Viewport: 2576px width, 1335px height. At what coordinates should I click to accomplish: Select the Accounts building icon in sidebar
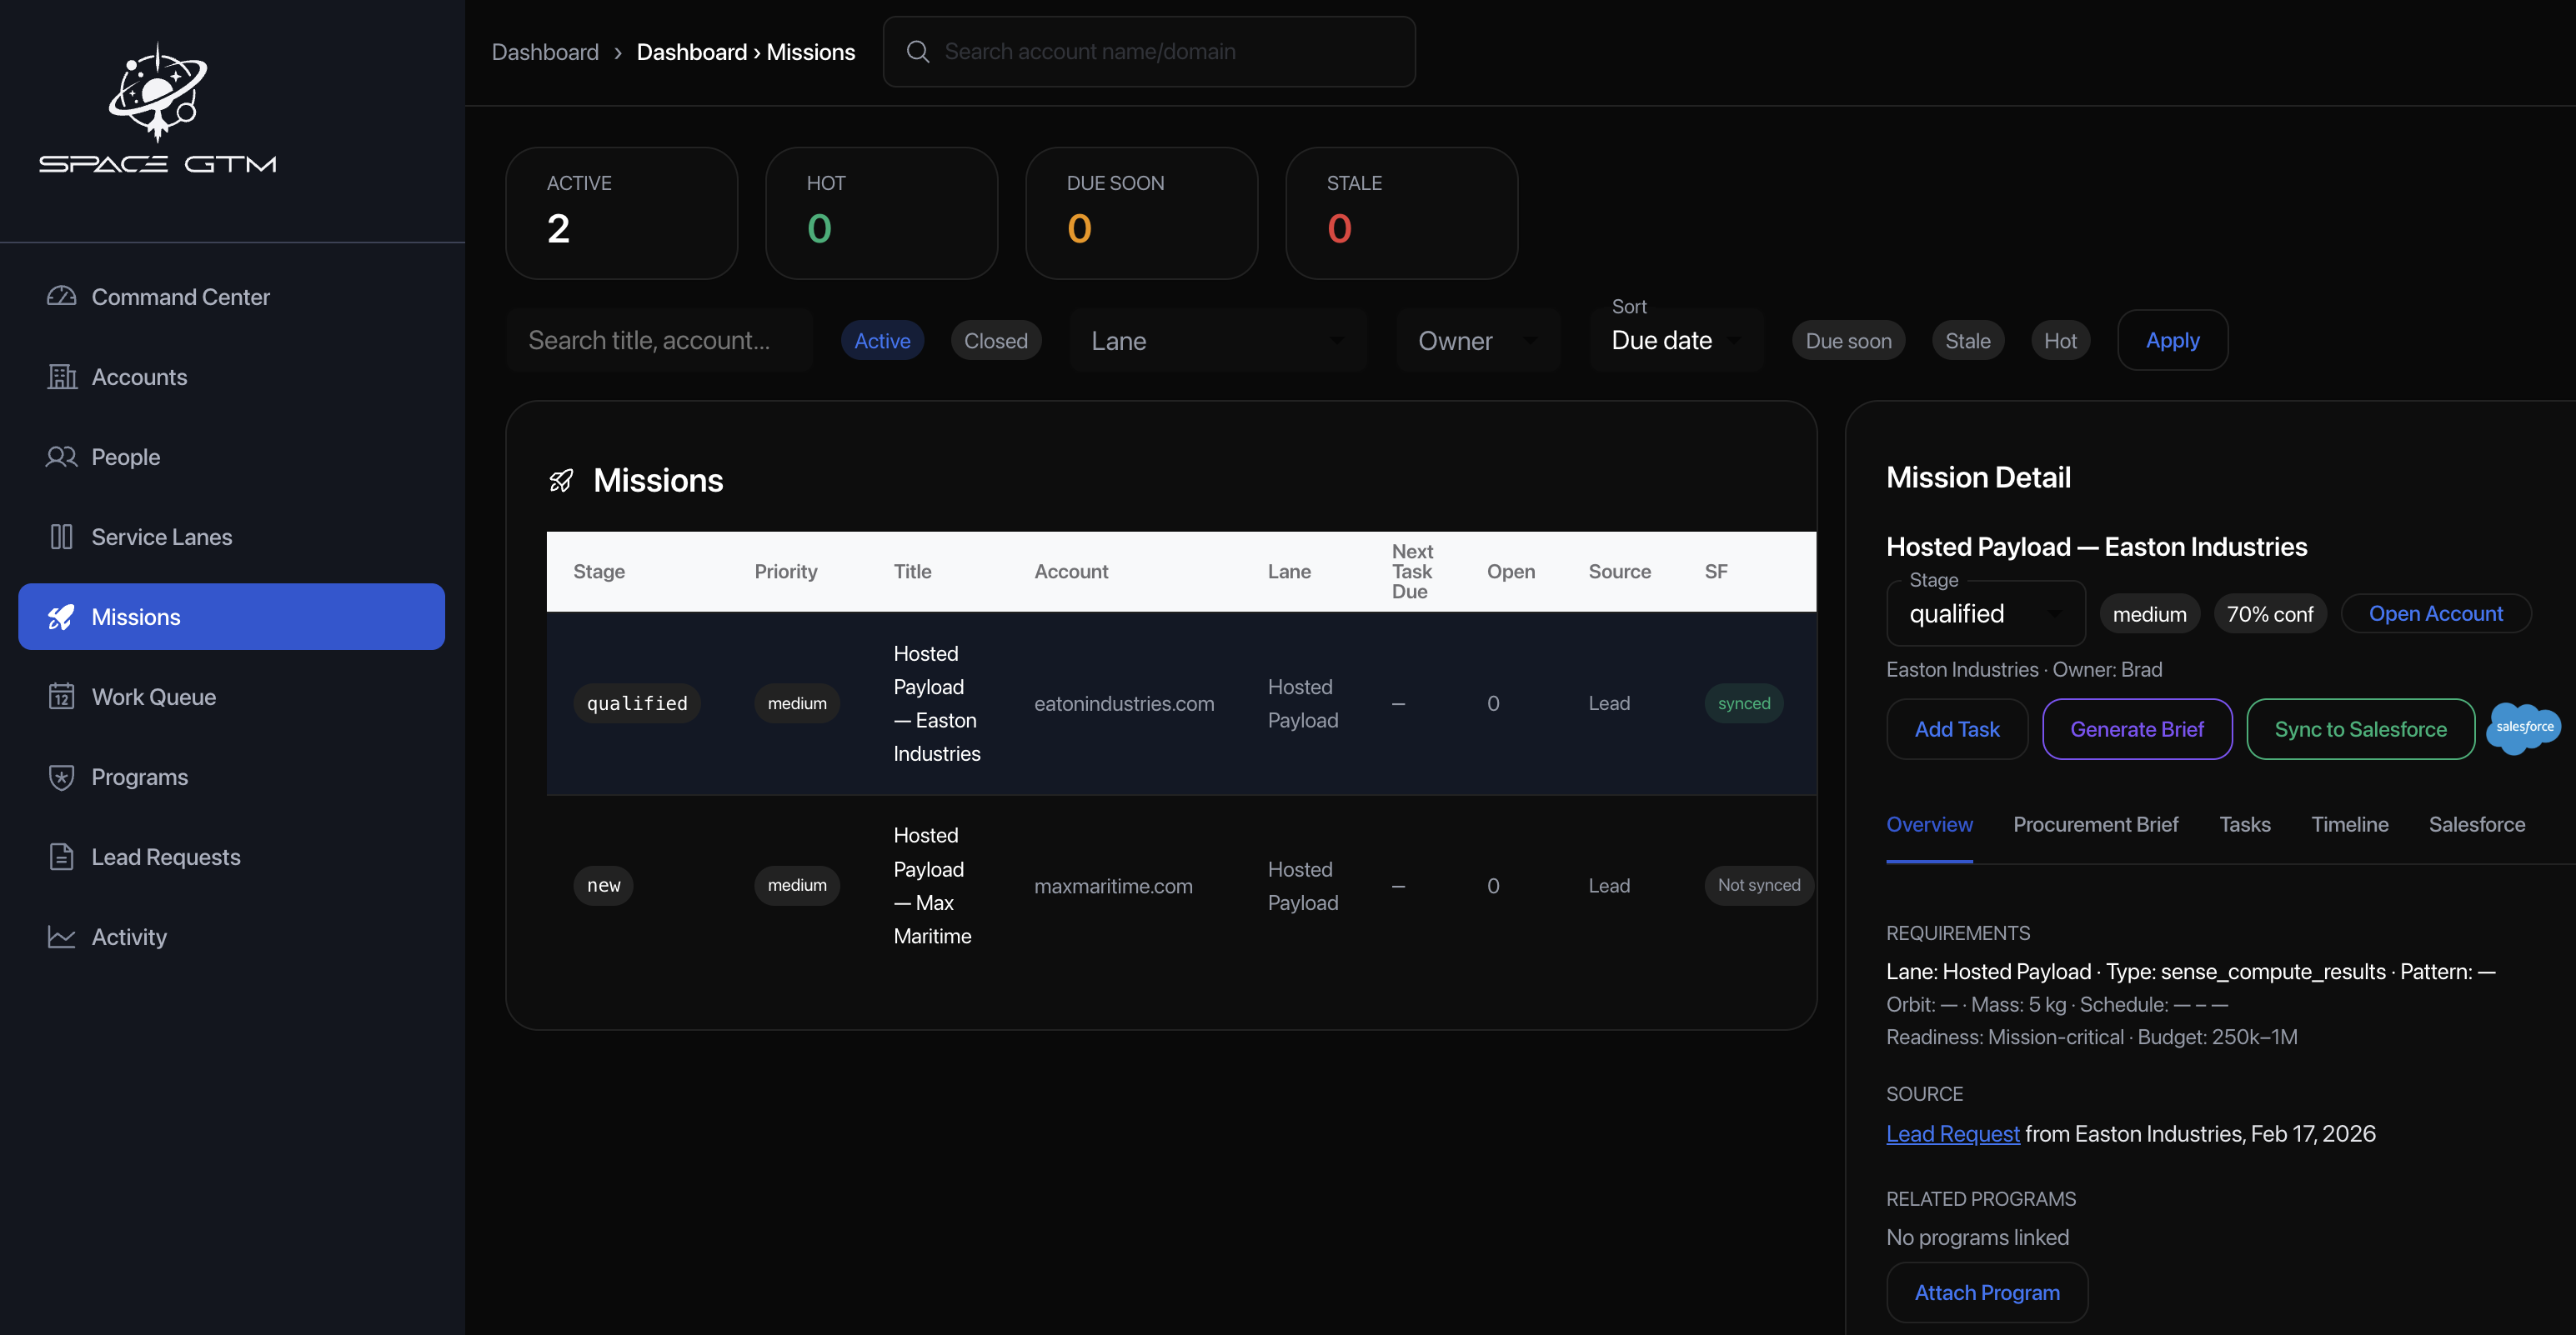61,377
